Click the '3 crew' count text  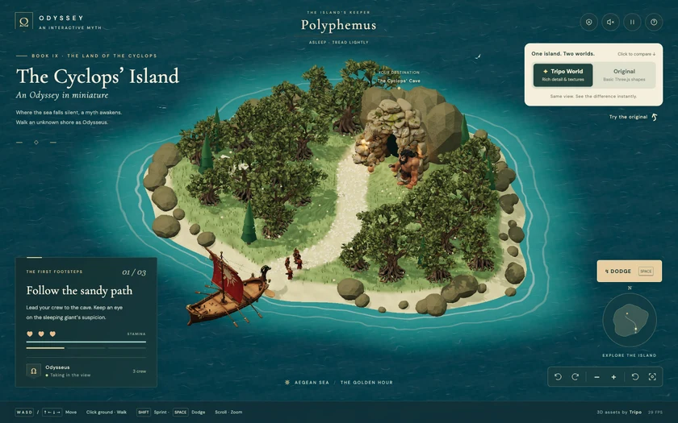139,371
